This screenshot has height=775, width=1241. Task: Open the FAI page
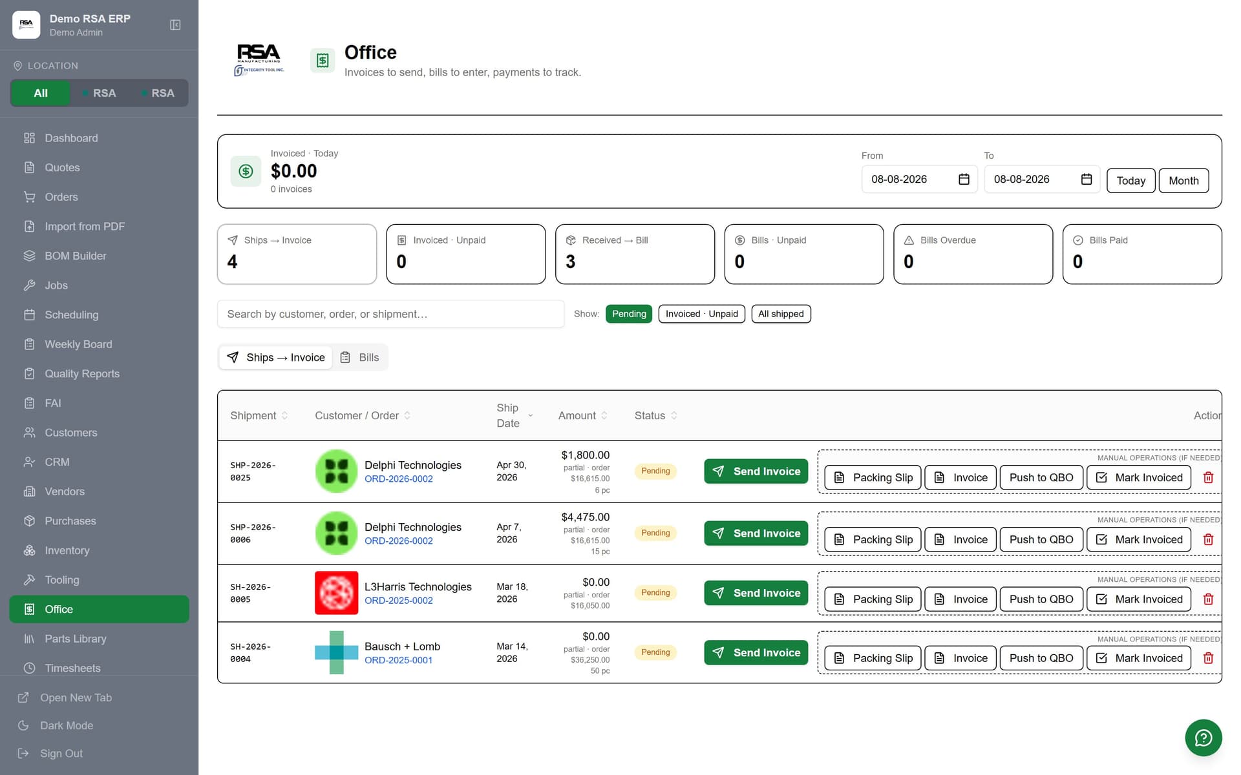click(x=100, y=403)
